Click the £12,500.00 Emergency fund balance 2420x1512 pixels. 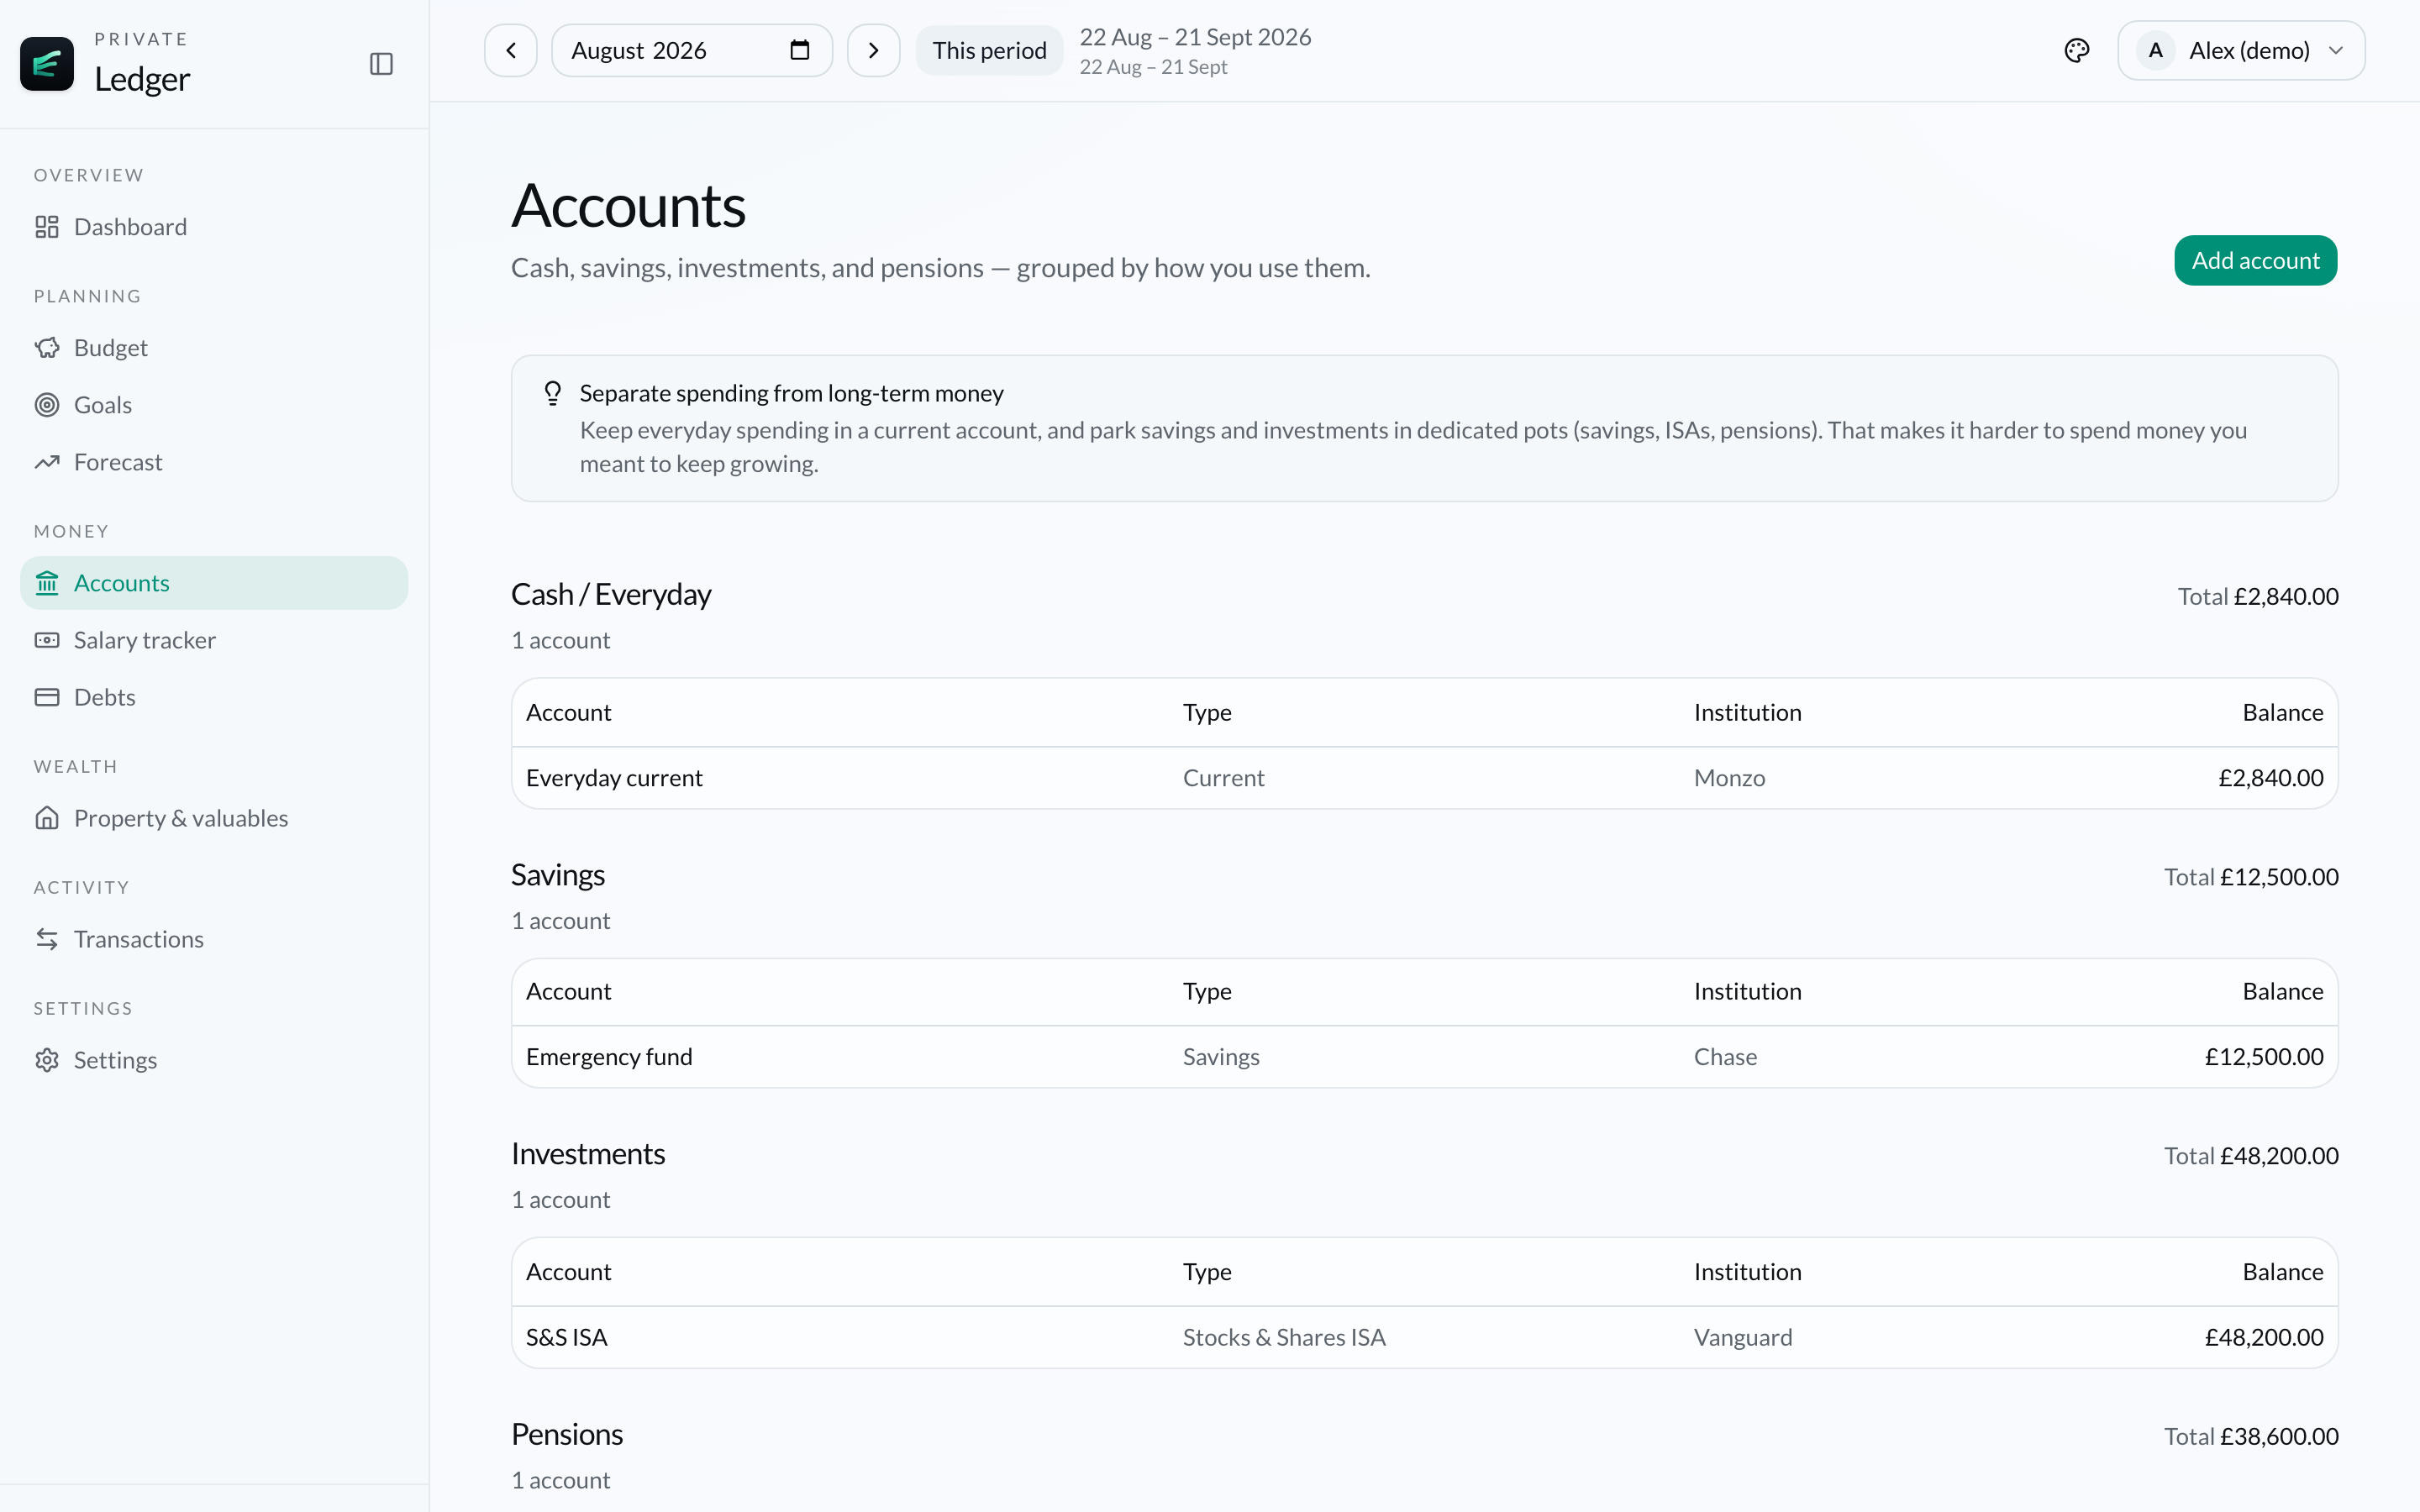2264,1057
